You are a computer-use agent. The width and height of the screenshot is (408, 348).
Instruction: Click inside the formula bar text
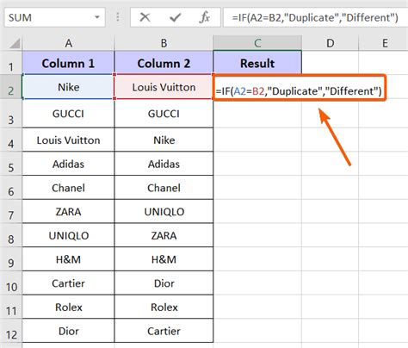click(x=315, y=17)
